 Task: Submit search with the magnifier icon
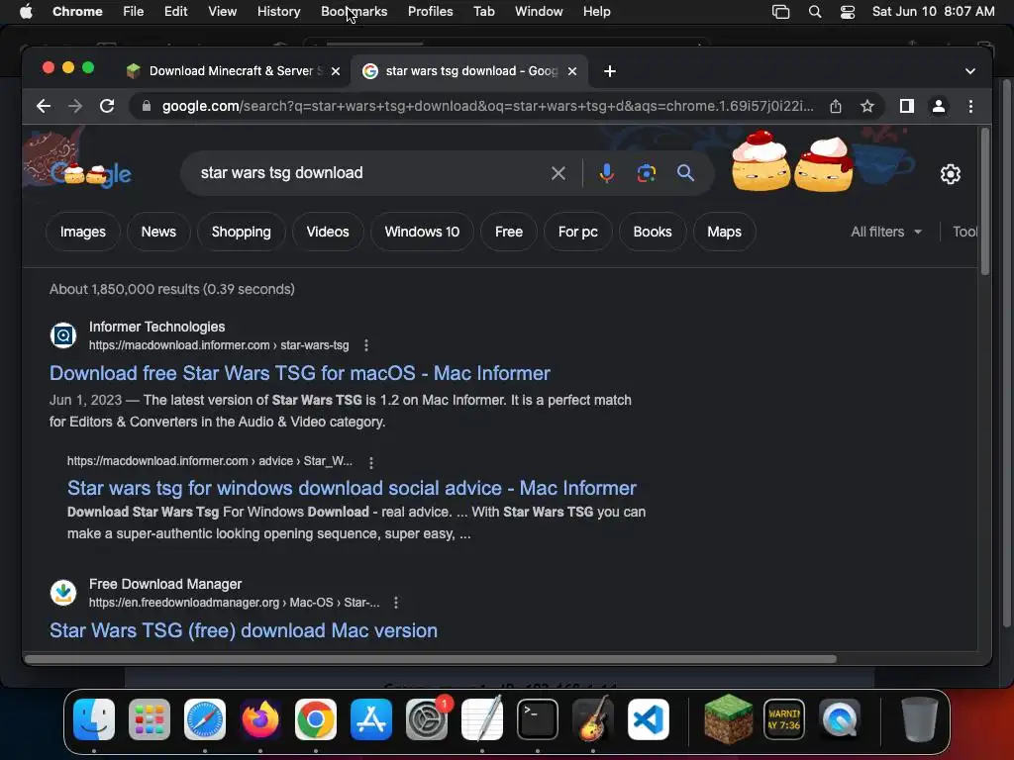click(685, 173)
